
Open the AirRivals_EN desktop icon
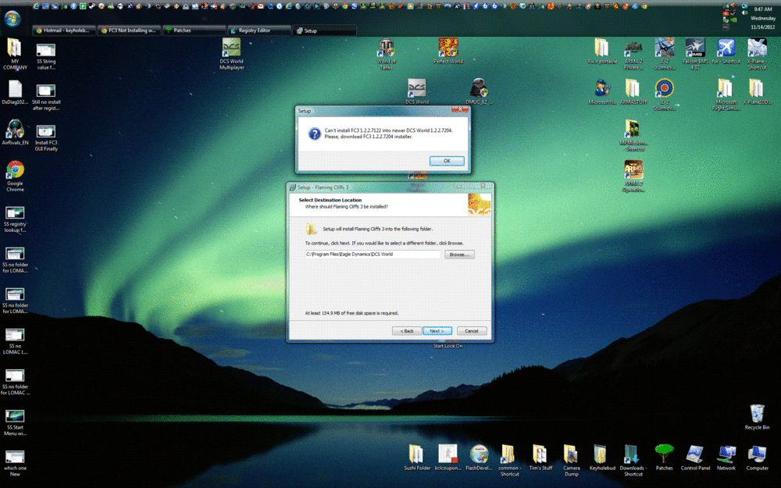[x=16, y=131]
